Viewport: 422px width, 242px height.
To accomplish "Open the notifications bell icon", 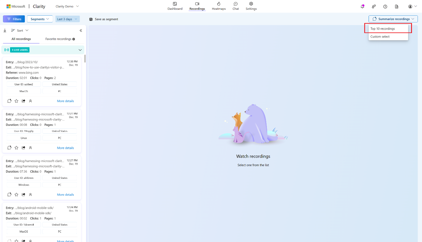I will (362, 6).
